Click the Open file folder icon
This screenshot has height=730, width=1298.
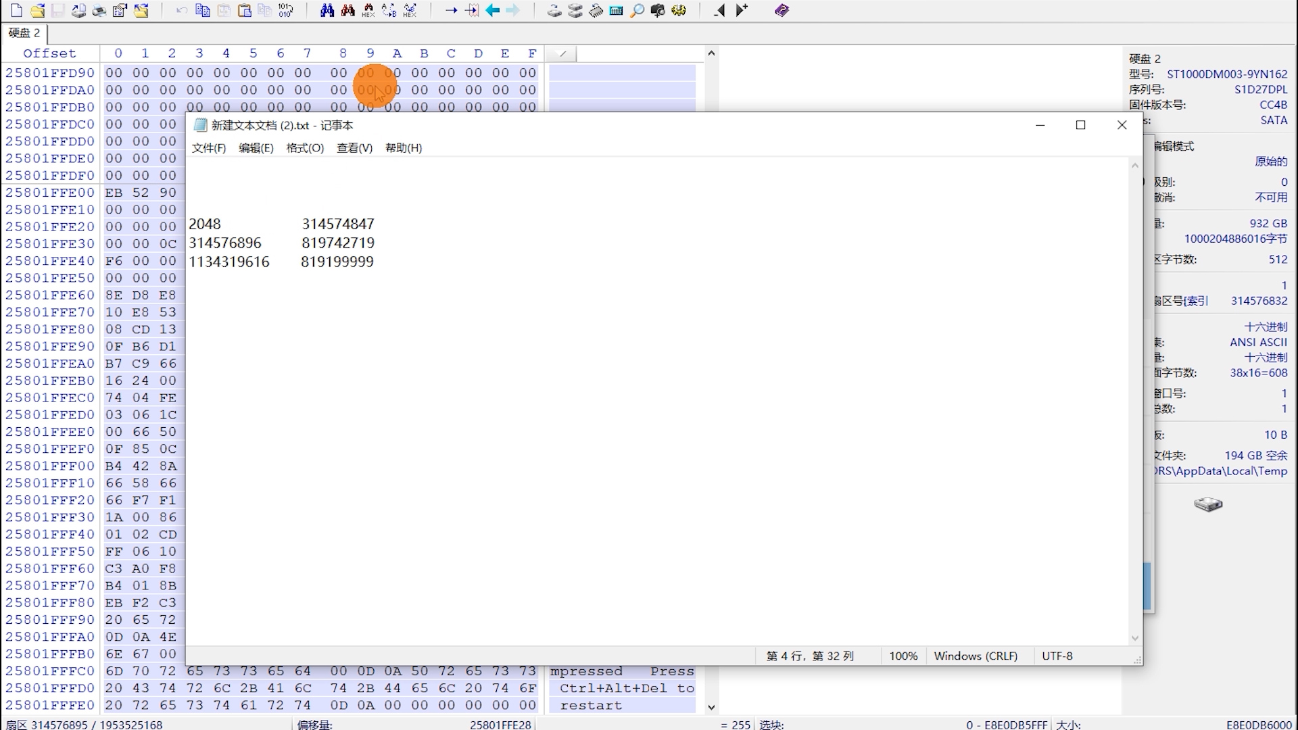click(x=37, y=10)
